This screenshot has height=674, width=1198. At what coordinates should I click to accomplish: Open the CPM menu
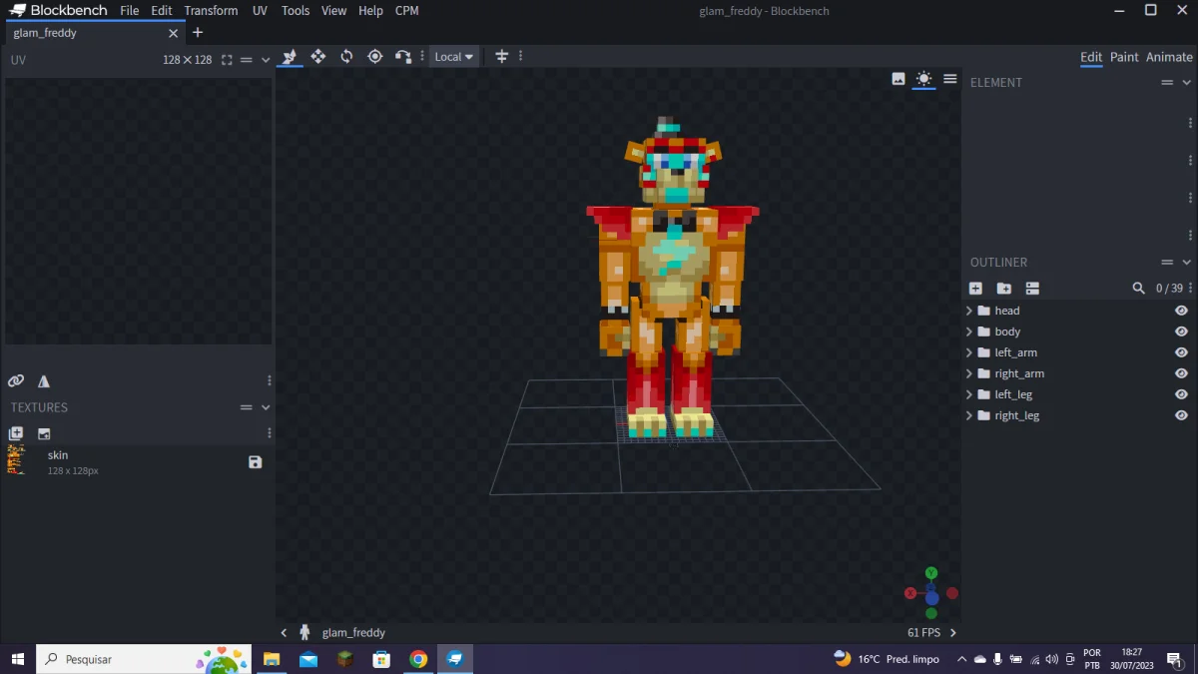pyautogui.click(x=406, y=11)
